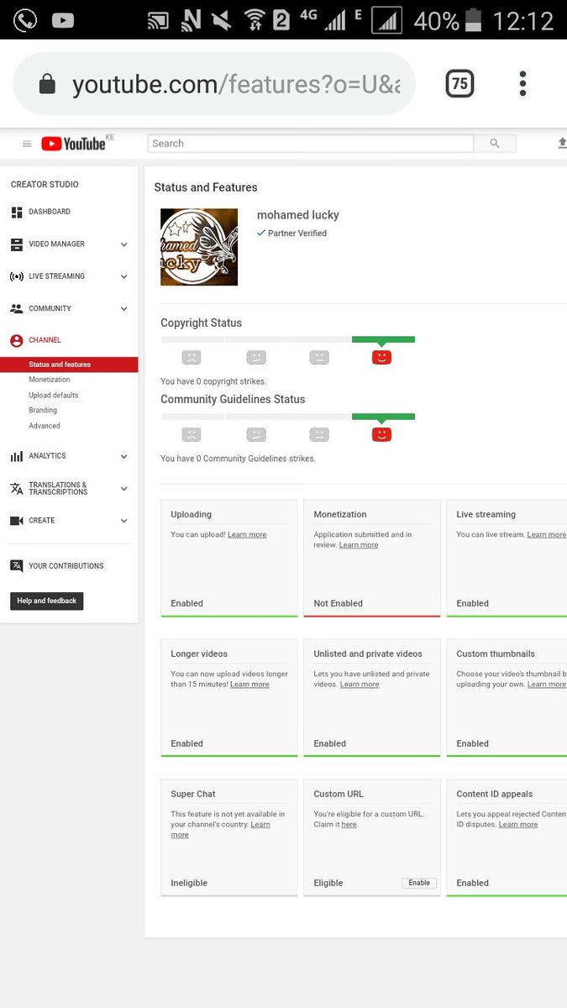This screenshot has height=1008, width=567.
Task: Open the Dashboard menu item
Action: [50, 212]
